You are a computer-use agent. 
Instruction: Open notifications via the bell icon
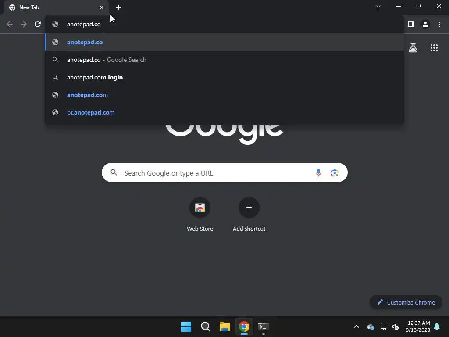click(437, 326)
